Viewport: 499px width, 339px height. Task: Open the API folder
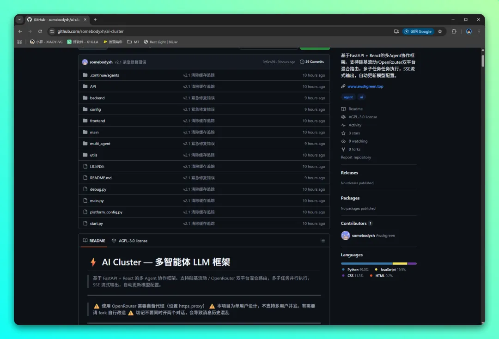point(92,86)
